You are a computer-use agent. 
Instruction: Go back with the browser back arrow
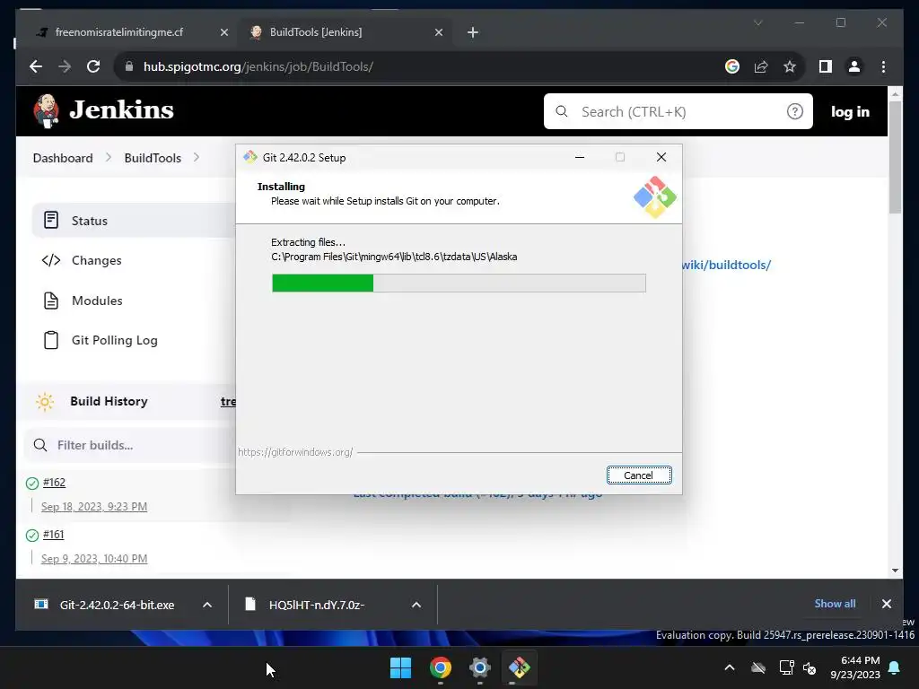36,66
